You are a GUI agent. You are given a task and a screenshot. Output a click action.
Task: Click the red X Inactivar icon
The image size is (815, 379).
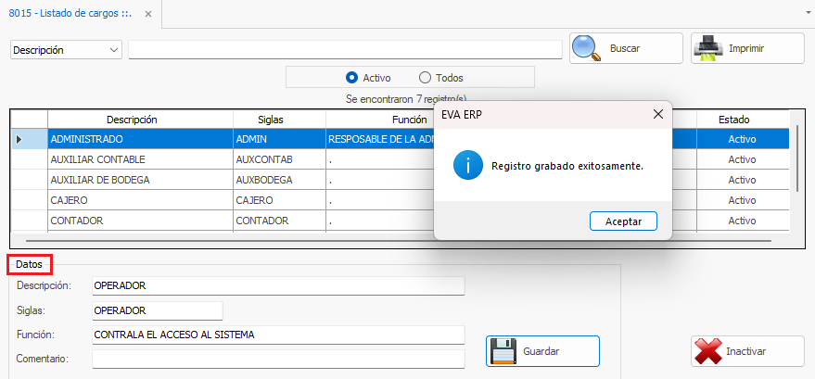click(708, 351)
